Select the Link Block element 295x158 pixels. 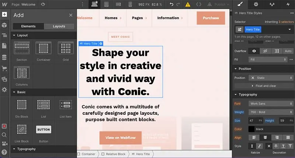pos(22,133)
